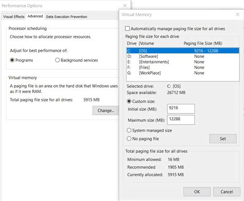The image size is (244, 201).
Task: Click the Currently allocated 5915 MB value
Action: (x=176, y=175)
